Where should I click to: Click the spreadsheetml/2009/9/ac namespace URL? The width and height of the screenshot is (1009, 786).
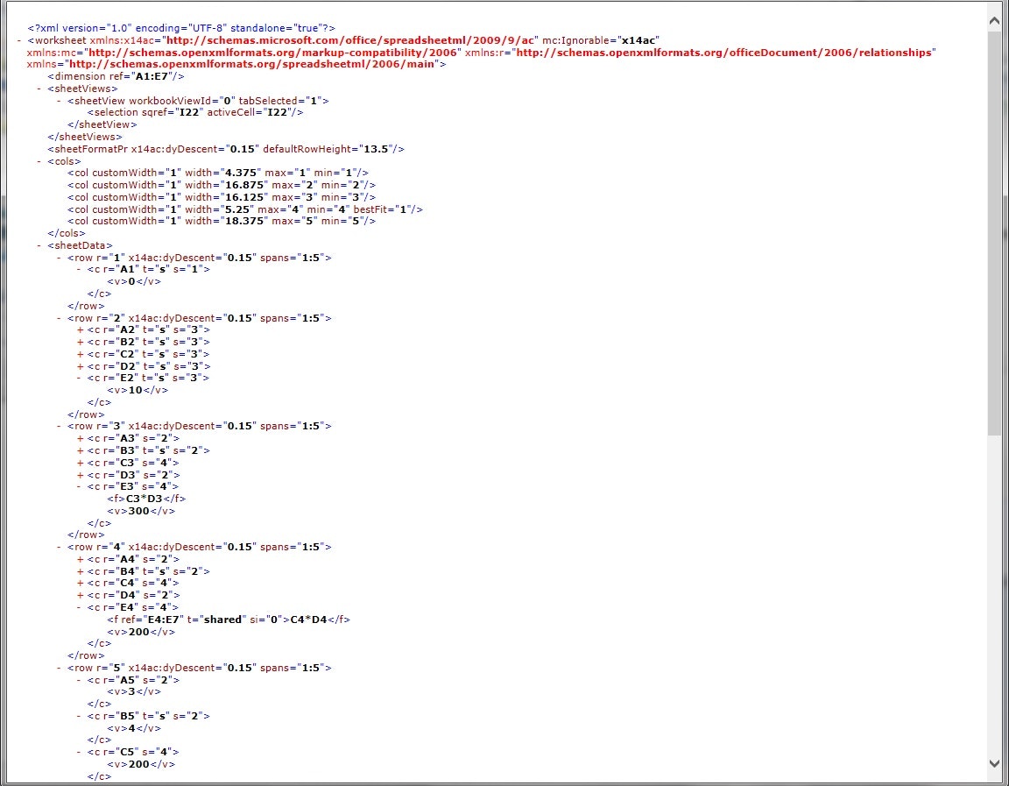point(350,40)
